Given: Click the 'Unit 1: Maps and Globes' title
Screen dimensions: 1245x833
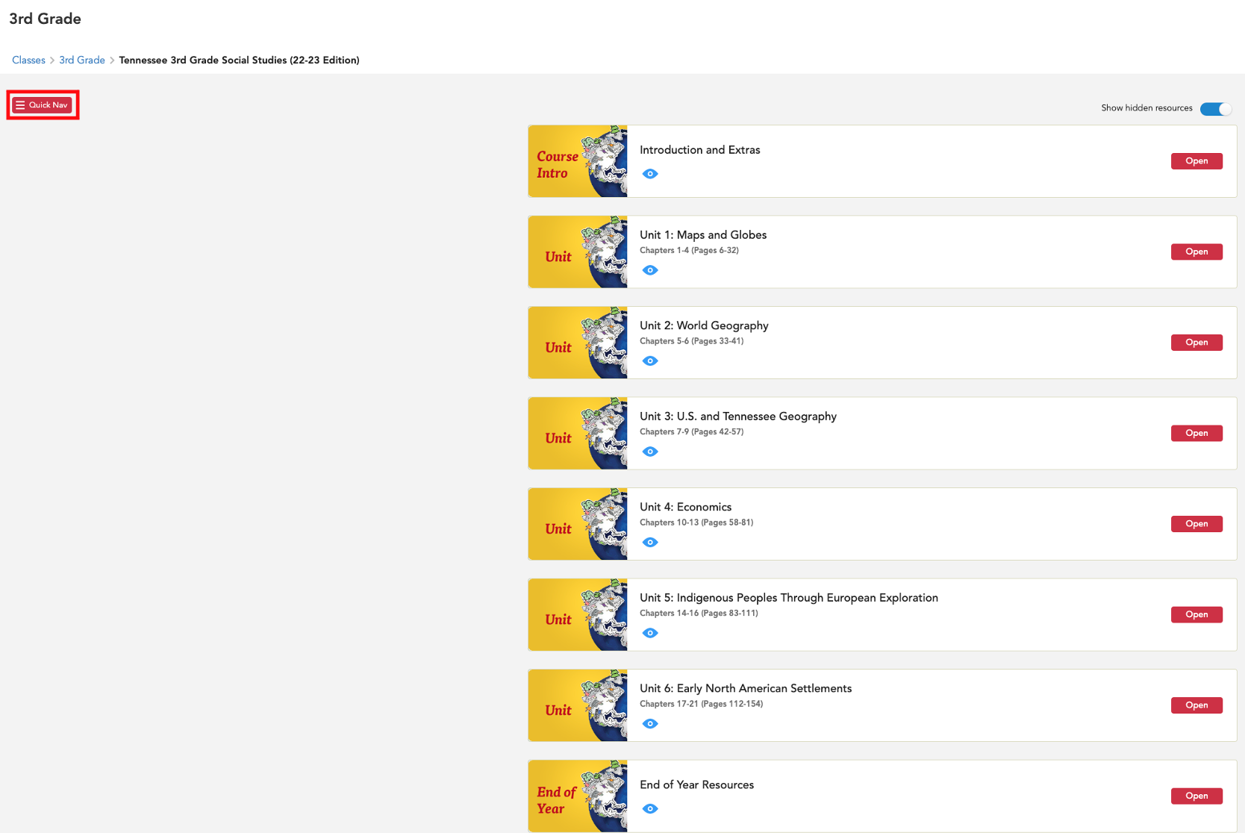Looking at the screenshot, I should tap(703, 235).
